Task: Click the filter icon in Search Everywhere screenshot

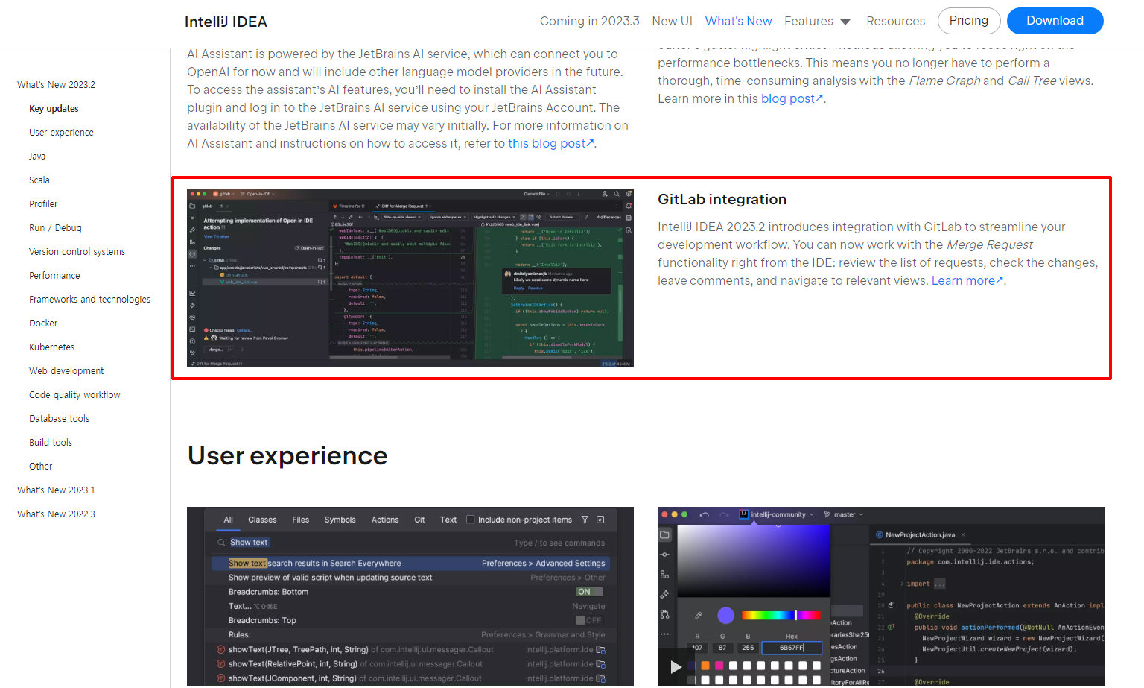Action: point(585,520)
